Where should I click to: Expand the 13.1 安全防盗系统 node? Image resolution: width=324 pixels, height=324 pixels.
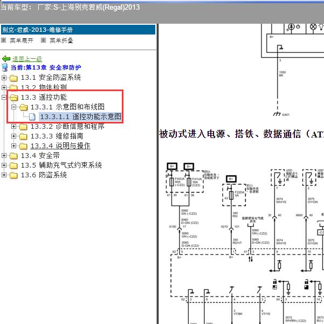[4, 78]
